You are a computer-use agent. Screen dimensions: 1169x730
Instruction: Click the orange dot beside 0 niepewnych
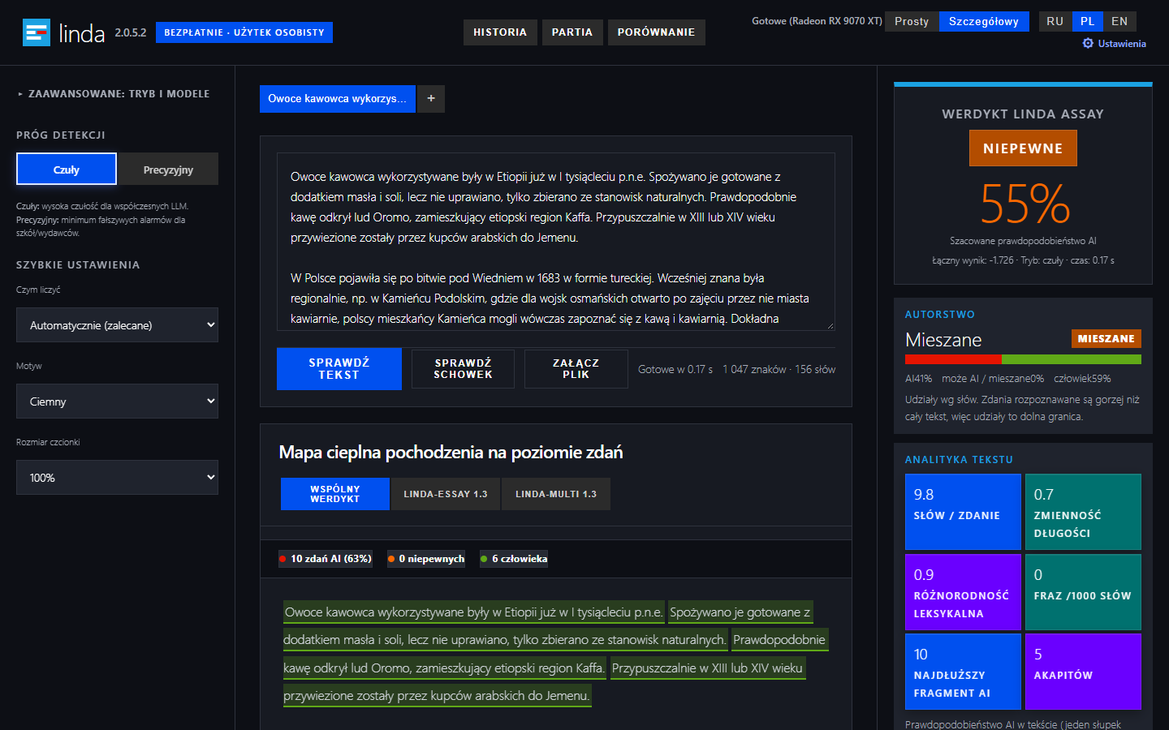391,559
